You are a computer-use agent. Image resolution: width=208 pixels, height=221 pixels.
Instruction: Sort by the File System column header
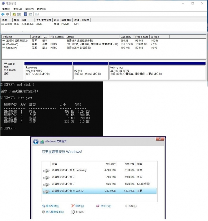click(x=57, y=37)
